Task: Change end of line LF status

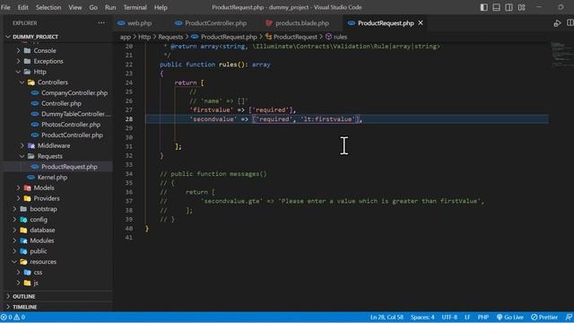Action: coord(467,317)
